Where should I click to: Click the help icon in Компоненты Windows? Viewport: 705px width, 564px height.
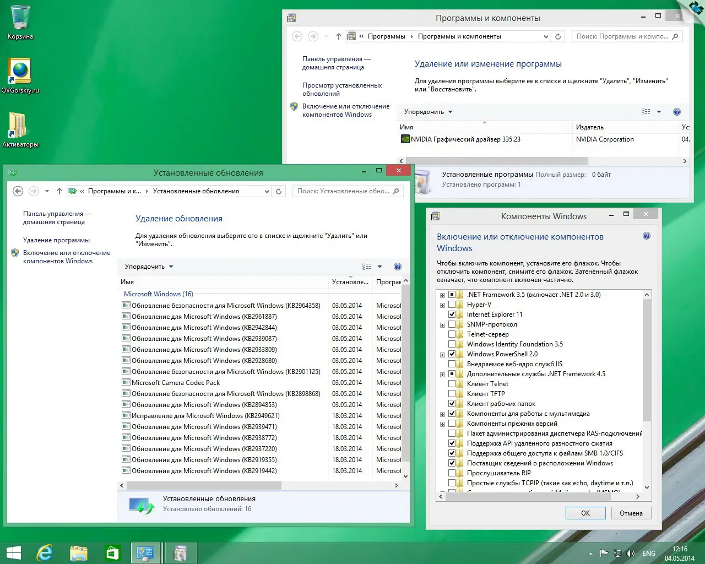coord(647,236)
